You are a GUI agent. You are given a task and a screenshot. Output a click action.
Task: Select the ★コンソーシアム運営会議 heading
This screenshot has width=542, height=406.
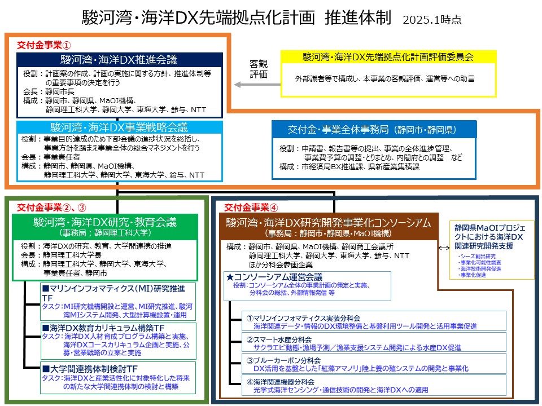(x=274, y=277)
